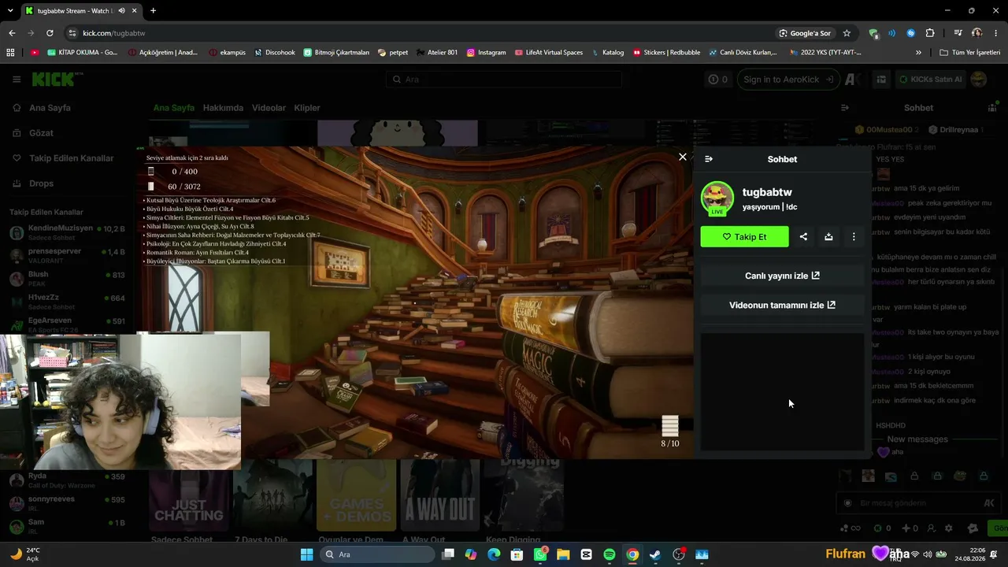
Task: Open the Just Chatting category thumbnail
Action: click(189, 496)
